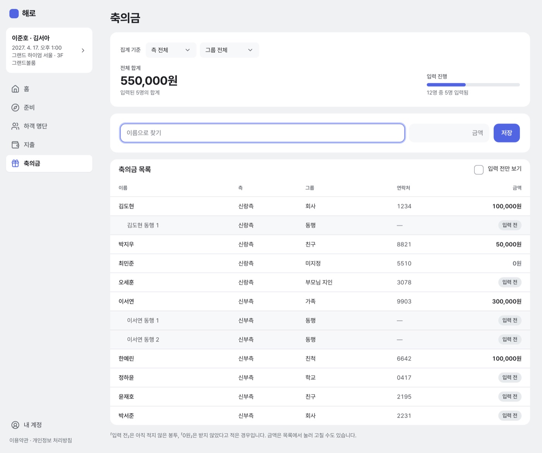The image size is (542, 453).
Task: Click 입력 전 badge for 박서준
Action: pos(509,415)
